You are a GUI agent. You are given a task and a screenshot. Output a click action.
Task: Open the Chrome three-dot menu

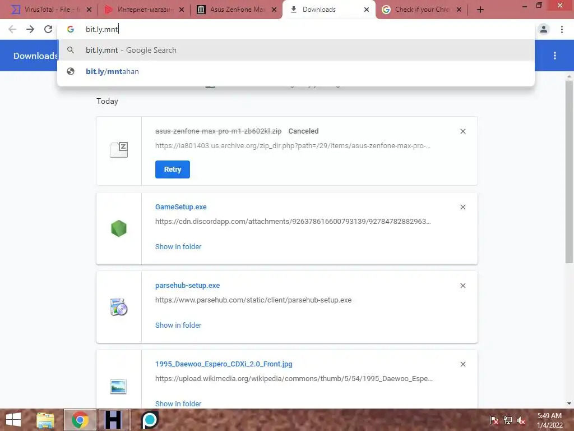point(562,29)
